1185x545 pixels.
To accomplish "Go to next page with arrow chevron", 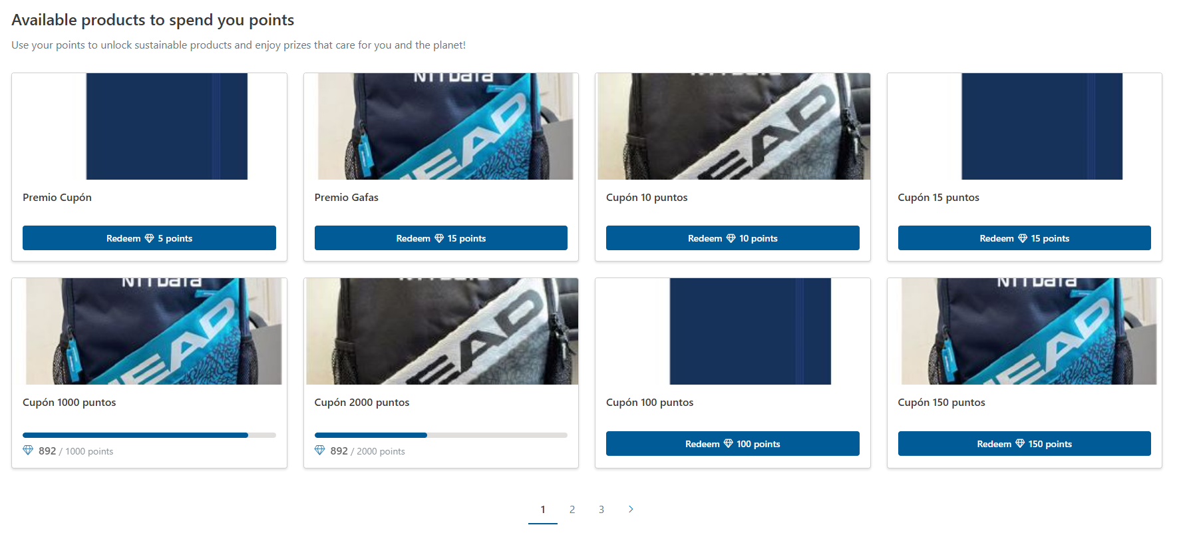I will (631, 509).
